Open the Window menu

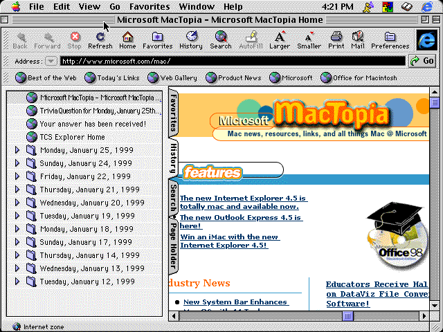pyautogui.click(x=197, y=6)
